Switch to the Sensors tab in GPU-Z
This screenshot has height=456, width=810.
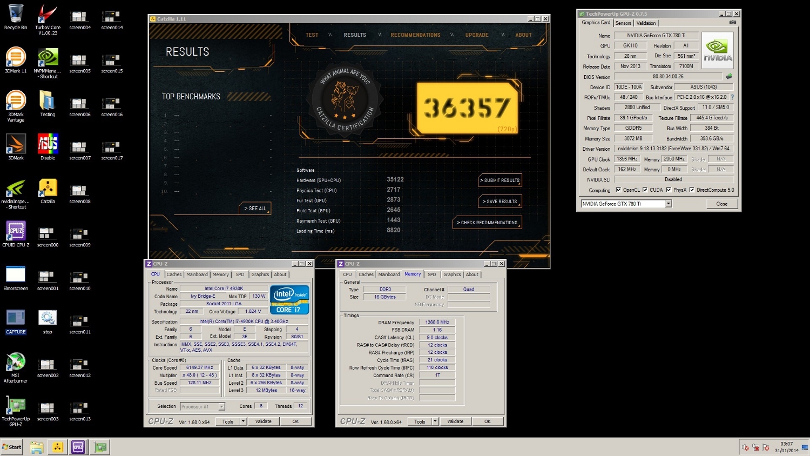pyautogui.click(x=623, y=23)
